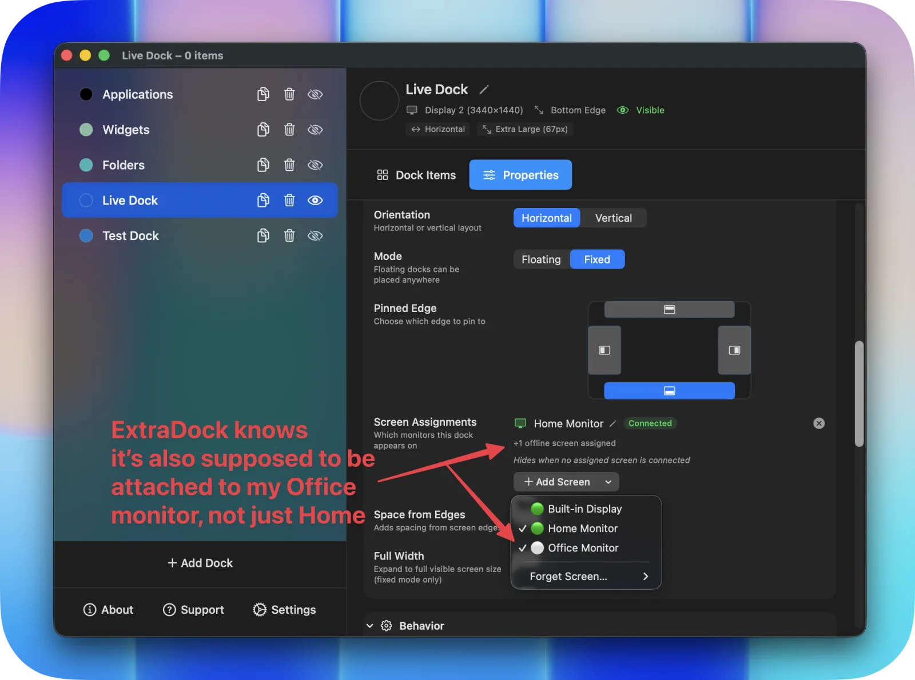Image resolution: width=915 pixels, height=680 pixels.
Task: Duplicate the Live Dock entry
Action: 263,201
